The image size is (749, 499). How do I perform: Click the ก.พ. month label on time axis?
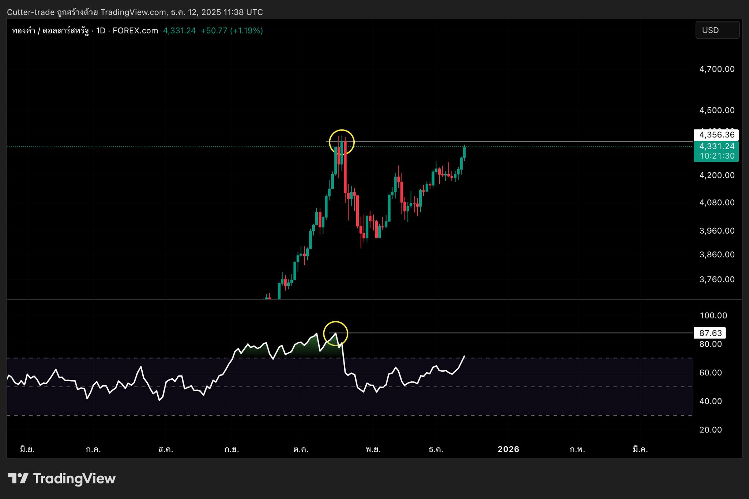577,449
